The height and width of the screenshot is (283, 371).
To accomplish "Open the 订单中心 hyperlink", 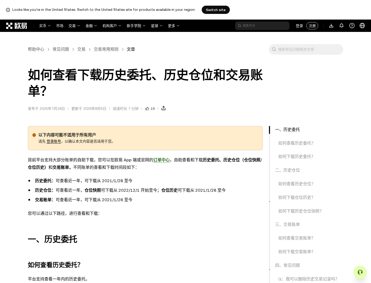I will [x=162, y=160].
